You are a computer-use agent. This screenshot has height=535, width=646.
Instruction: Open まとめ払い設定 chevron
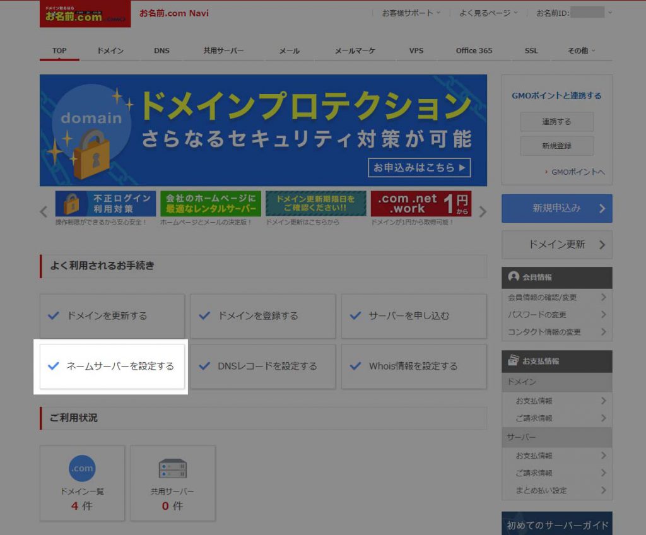[603, 490]
